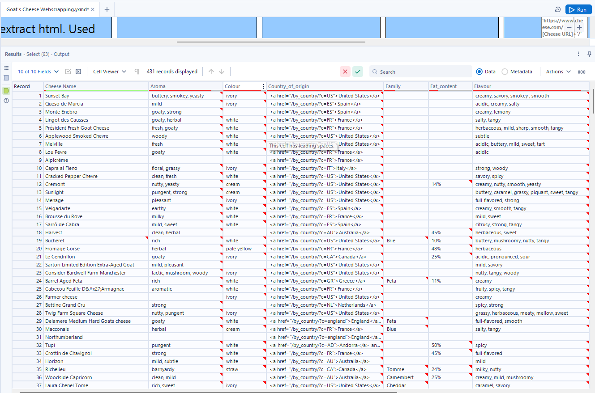
Task: Apply data changes with green check
Action: pyautogui.click(x=357, y=72)
